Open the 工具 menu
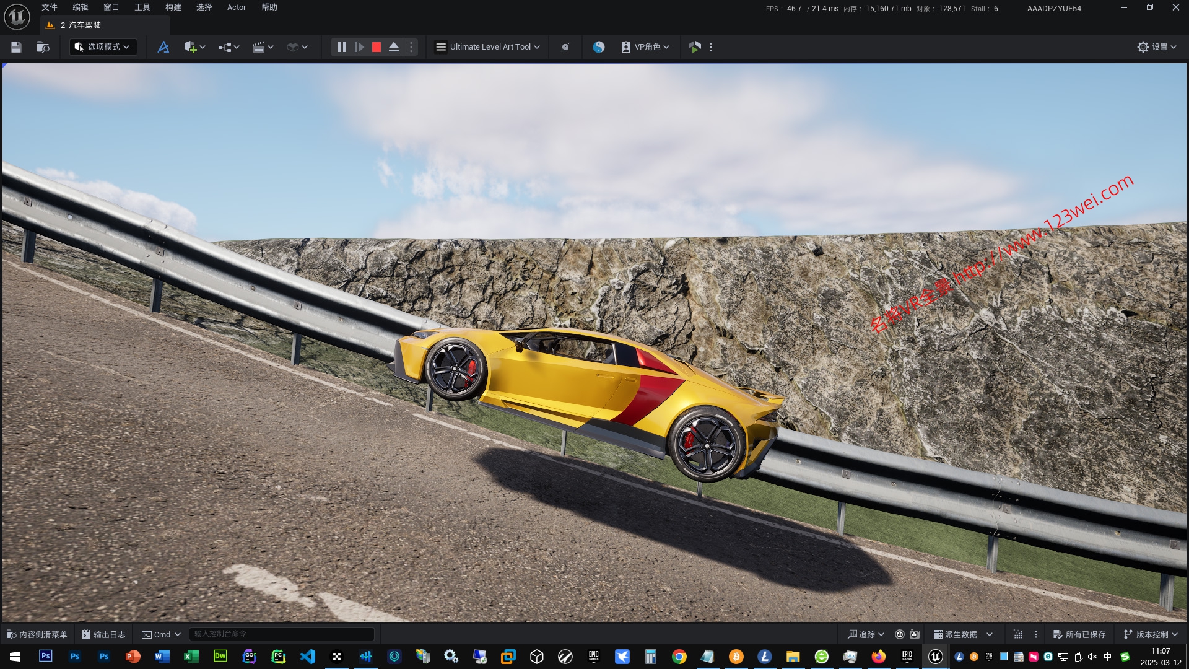The width and height of the screenshot is (1189, 669). click(142, 7)
